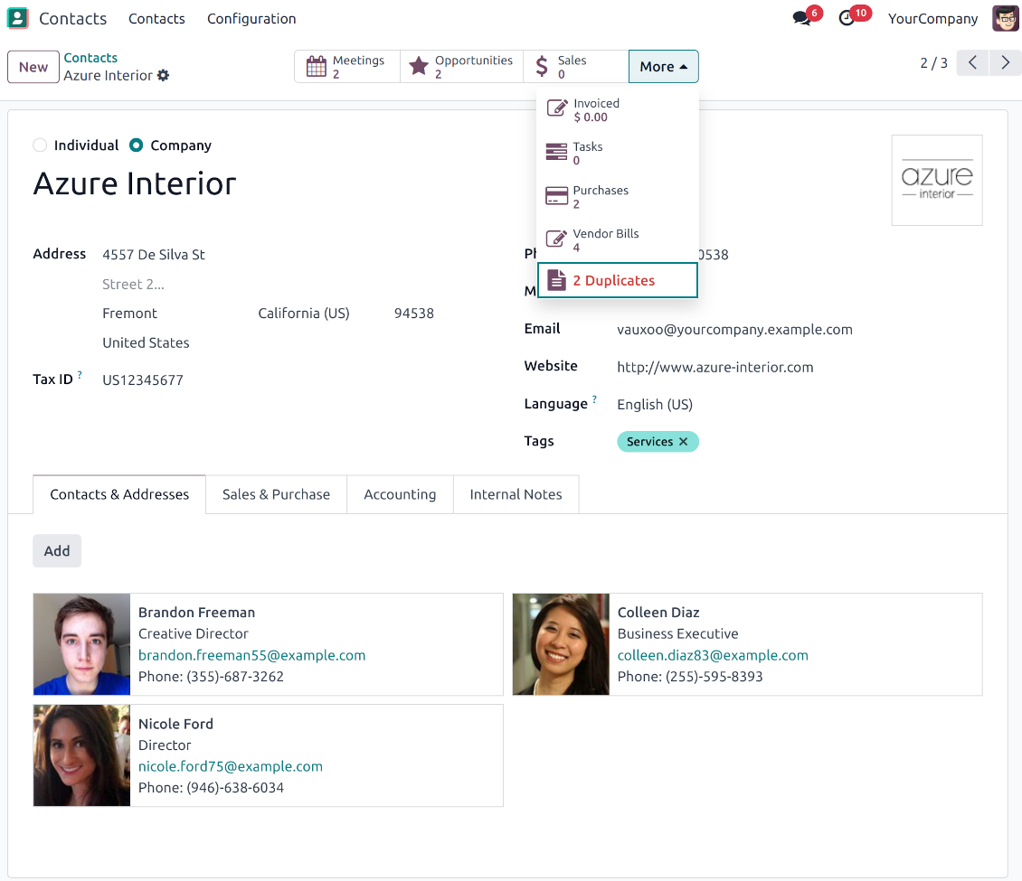1022x881 pixels.
Task: Click the Contacts app icon in top-left corner
Action: [18, 17]
